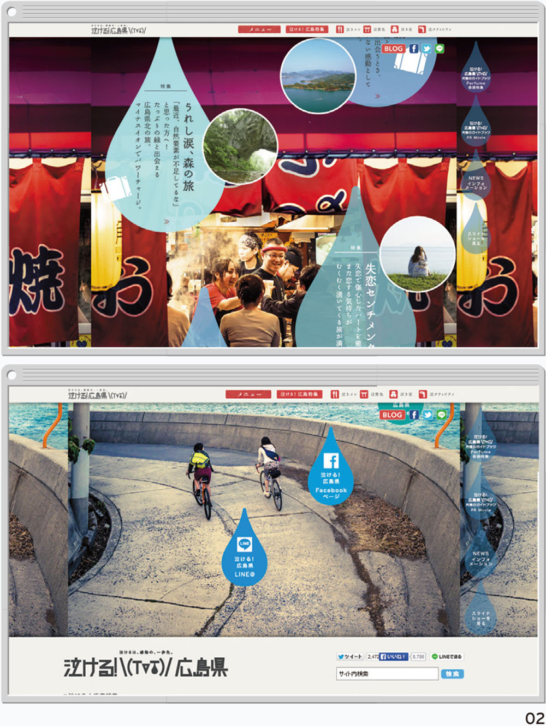Open the fork-and-knife food icon in top screenshot
The height and width of the screenshot is (726, 546).
pyautogui.click(x=340, y=29)
